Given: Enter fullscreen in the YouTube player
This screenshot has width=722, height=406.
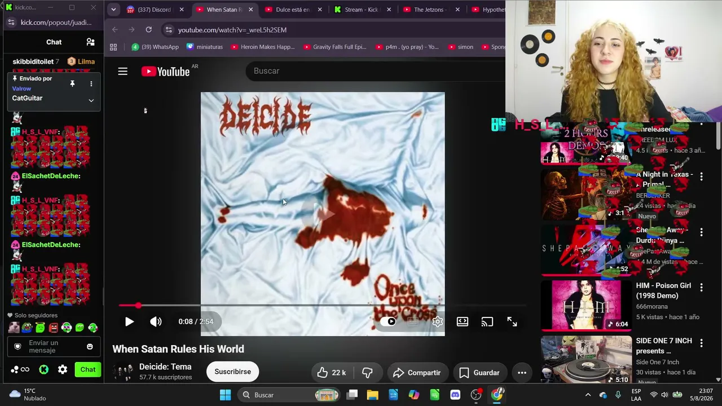Looking at the screenshot, I should [x=512, y=321].
